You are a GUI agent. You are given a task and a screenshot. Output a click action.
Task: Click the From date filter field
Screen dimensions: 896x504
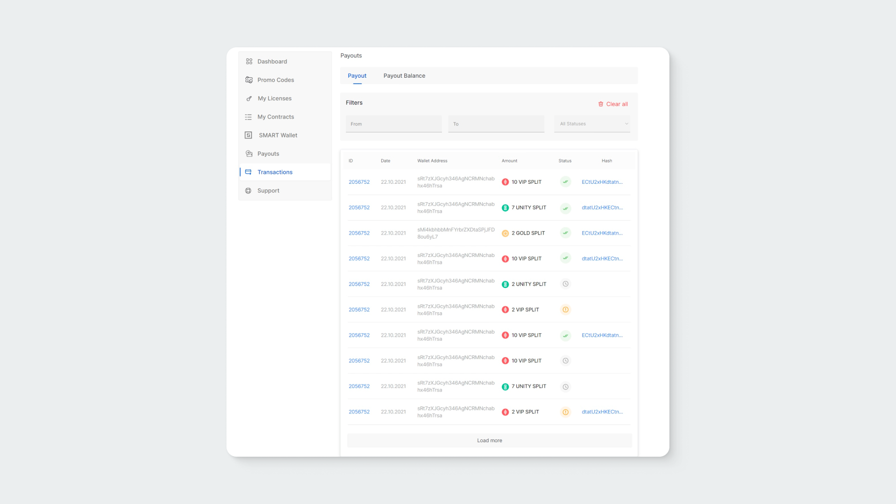coord(394,124)
